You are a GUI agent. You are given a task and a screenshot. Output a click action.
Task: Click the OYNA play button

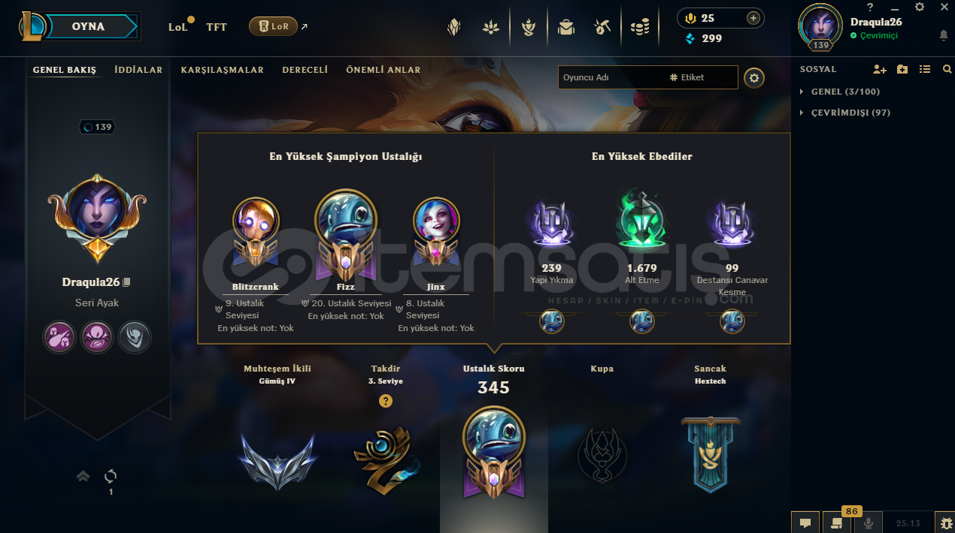click(x=89, y=26)
